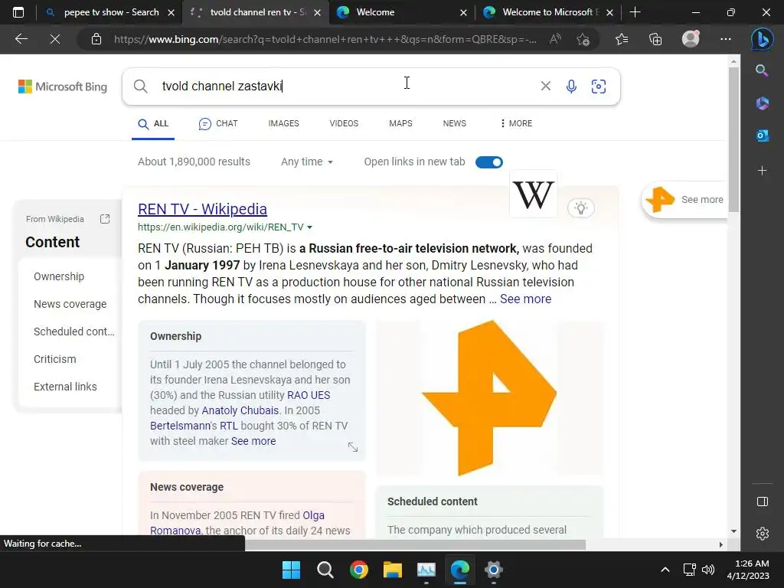Click into the Bing search input field
784x588 pixels.
(x=345, y=87)
